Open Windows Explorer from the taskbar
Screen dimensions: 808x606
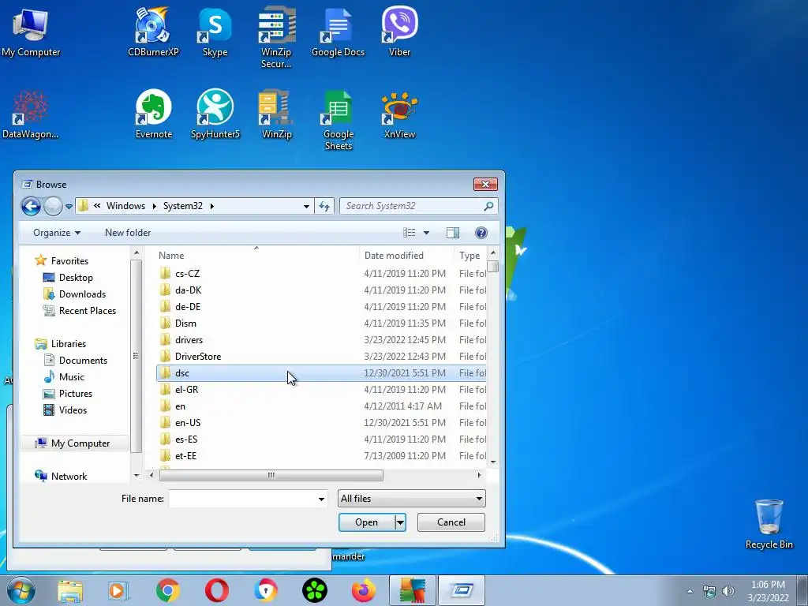click(x=70, y=590)
